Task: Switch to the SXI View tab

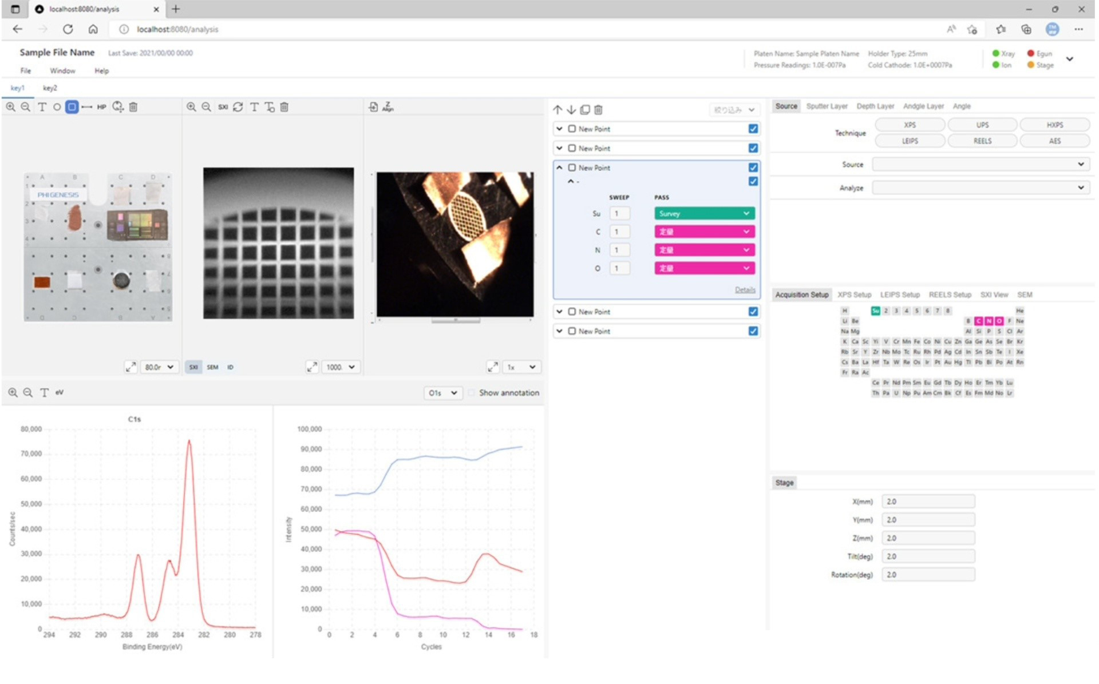Action: (994, 295)
